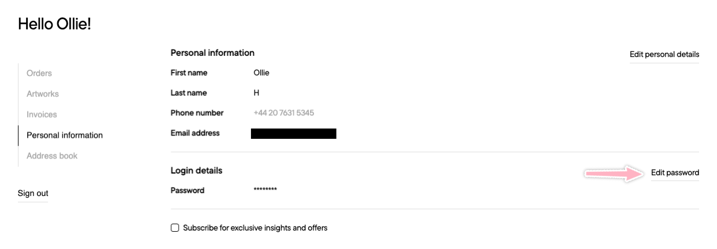Viewport: 717px width, 249px height.
Task: Click the phone number +44 20 7631 5345
Action: click(284, 113)
